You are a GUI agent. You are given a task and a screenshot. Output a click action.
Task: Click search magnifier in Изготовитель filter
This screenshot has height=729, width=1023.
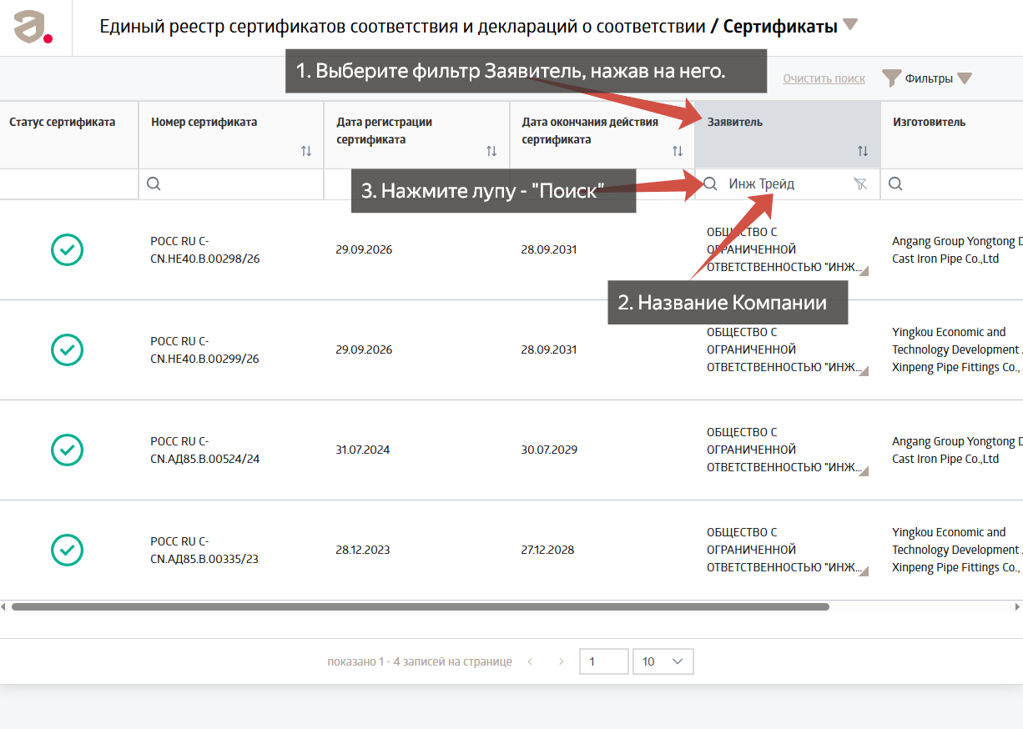click(x=895, y=184)
